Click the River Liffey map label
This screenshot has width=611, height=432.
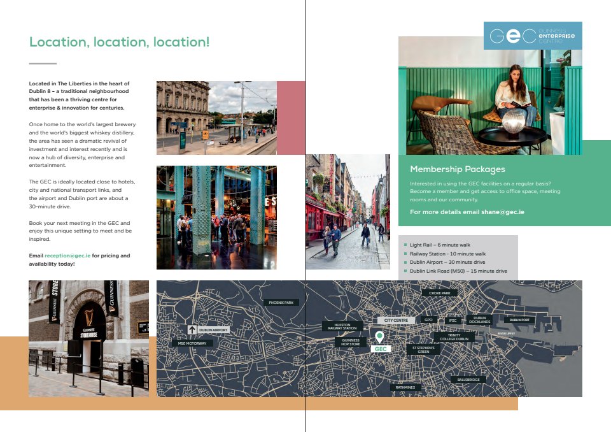pyautogui.click(x=506, y=334)
